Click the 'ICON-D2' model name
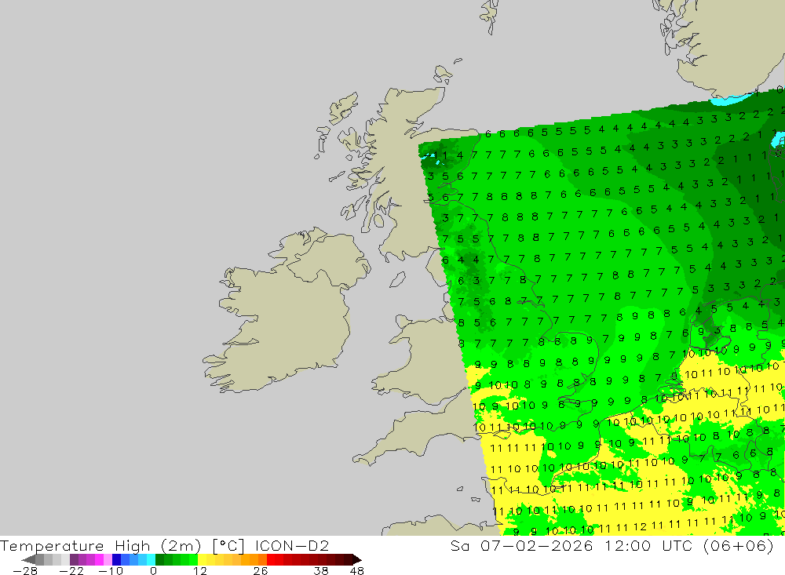The height and width of the screenshot is (575, 785). coord(292,545)
